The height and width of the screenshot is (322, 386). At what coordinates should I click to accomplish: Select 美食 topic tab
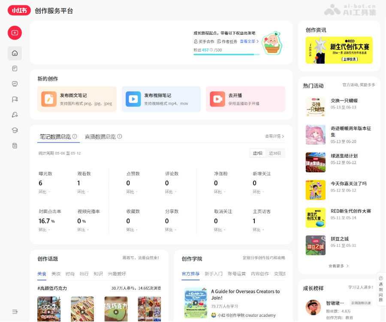(x=42, y=274)
